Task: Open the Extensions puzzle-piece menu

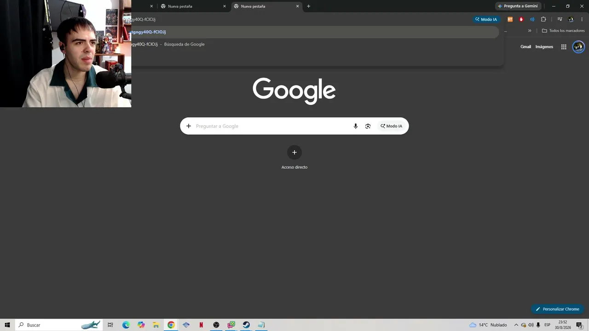Action: pyautogui.click(x=543, y=19)
